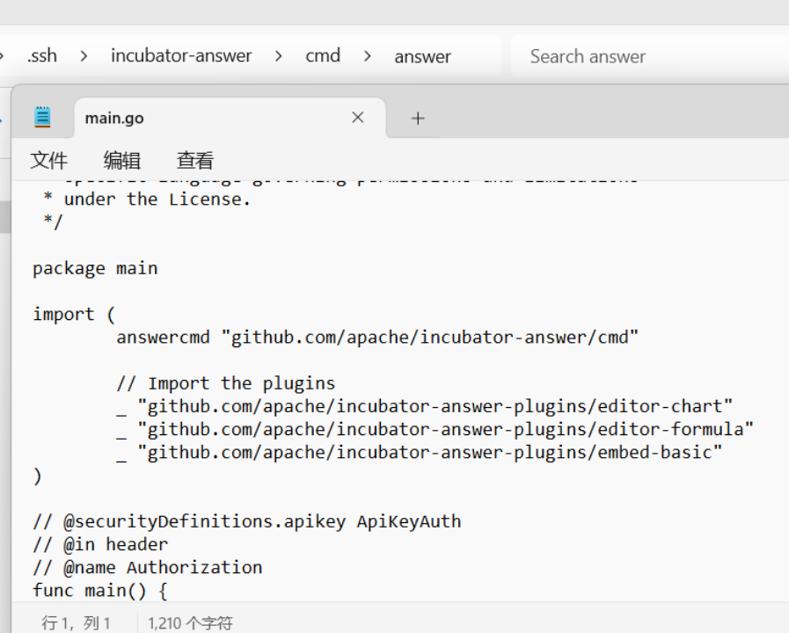The height and width of the screenshot is (633, 789).
Task: Close the main.go tab
Action: [x=357, y=118]
